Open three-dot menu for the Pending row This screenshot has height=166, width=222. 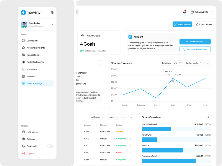131,132
